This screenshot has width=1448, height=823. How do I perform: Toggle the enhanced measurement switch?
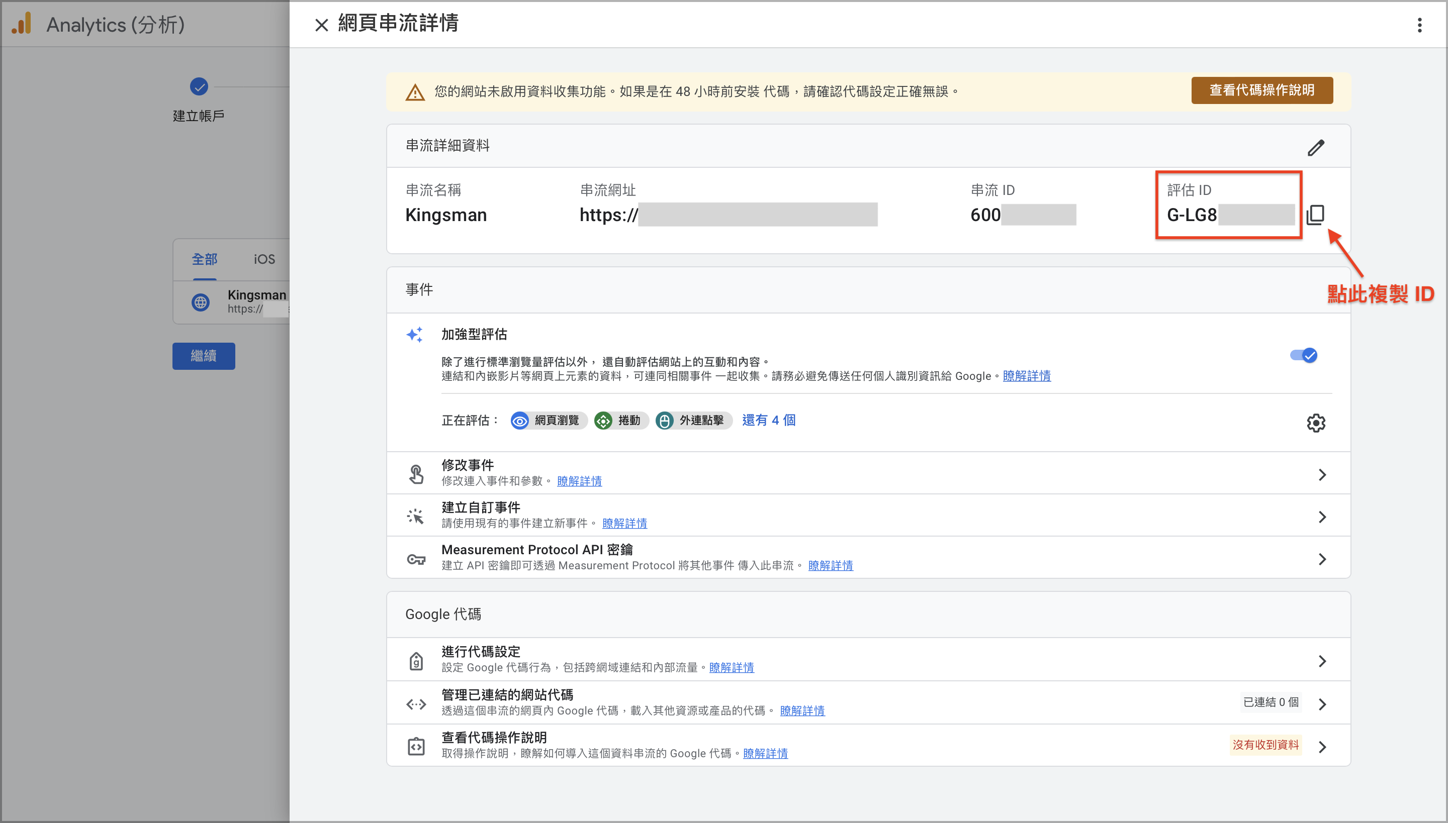[1303, 355]
